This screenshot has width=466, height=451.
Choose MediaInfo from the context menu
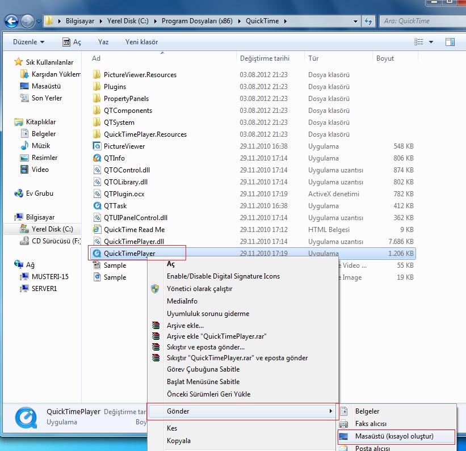pos(182,301)
